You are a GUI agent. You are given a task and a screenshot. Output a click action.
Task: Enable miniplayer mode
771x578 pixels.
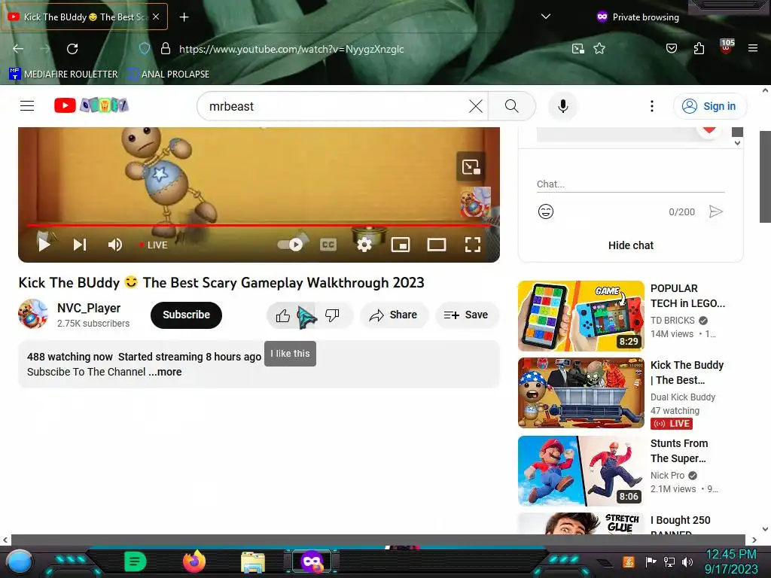(401, 245)
